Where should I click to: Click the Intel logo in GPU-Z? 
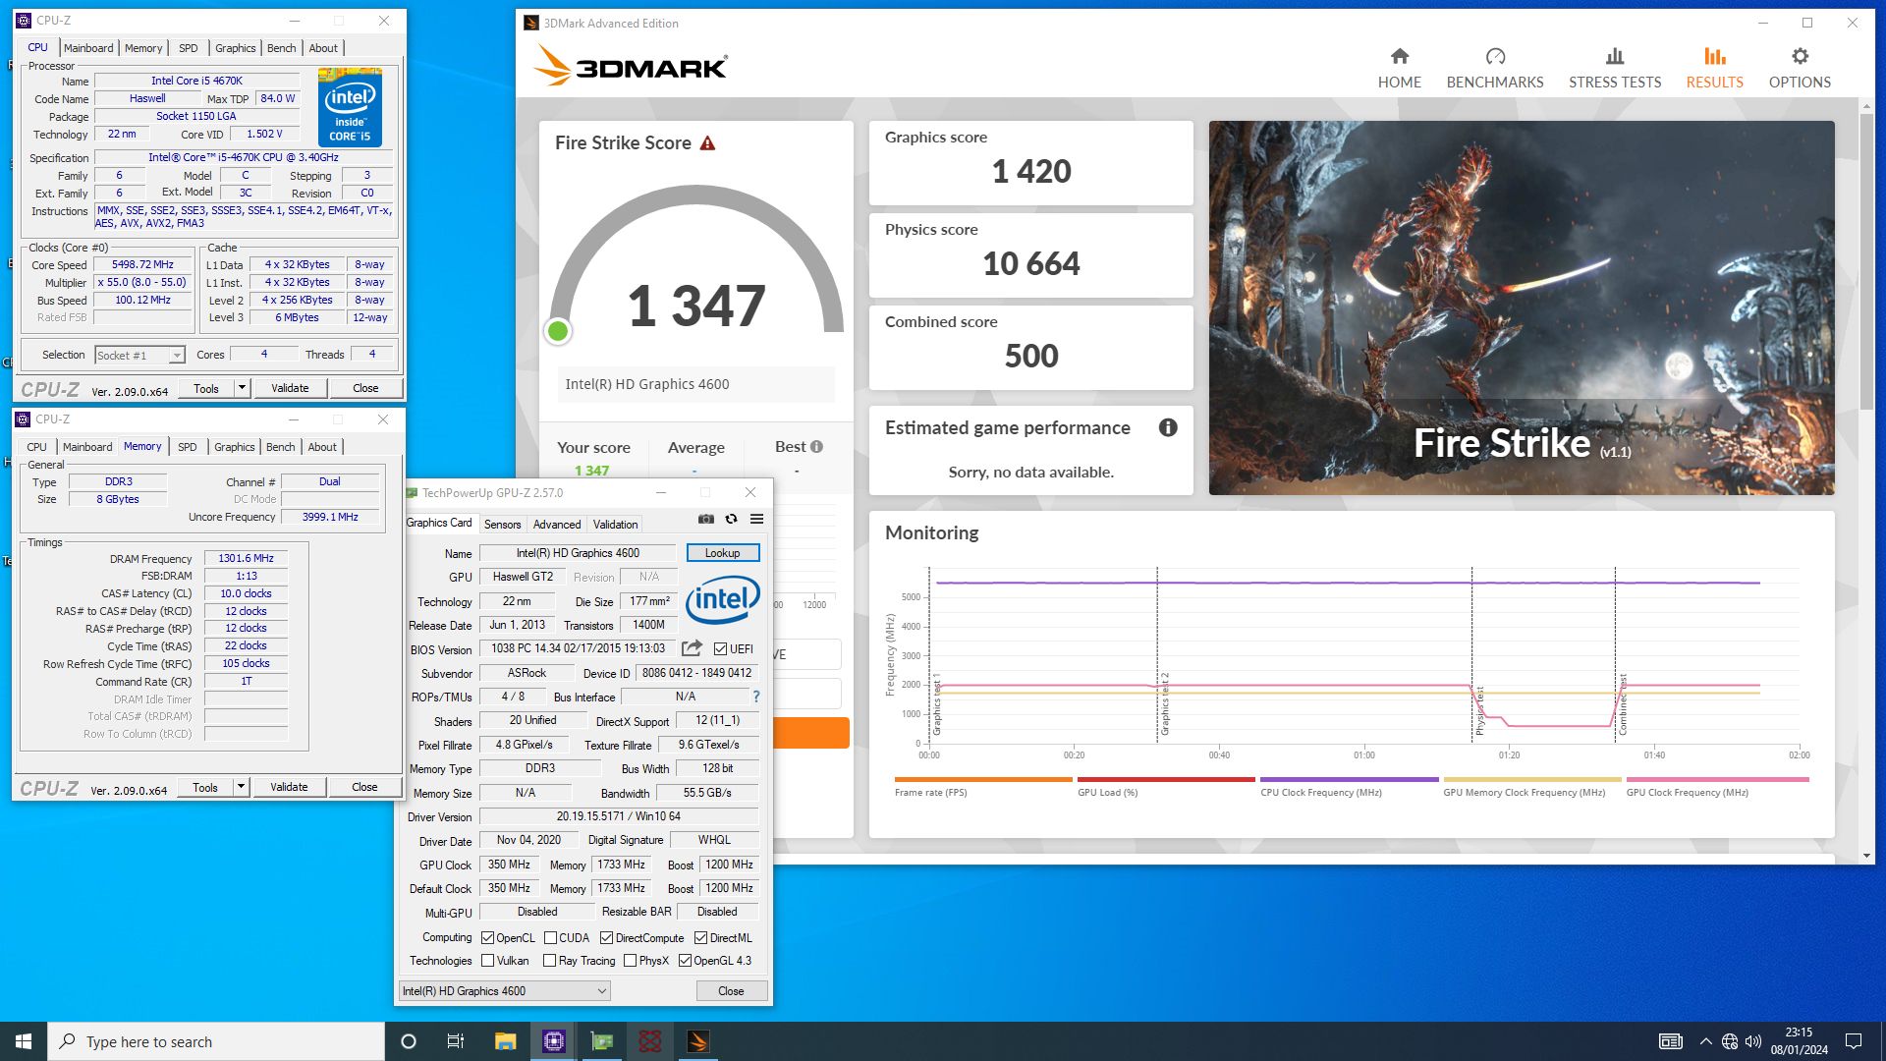723,599
